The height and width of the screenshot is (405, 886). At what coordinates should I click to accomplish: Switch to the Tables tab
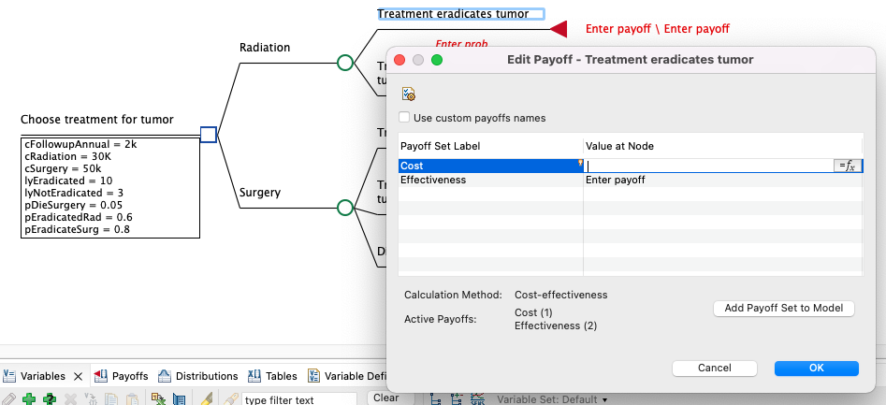click(x=273, y=376)
